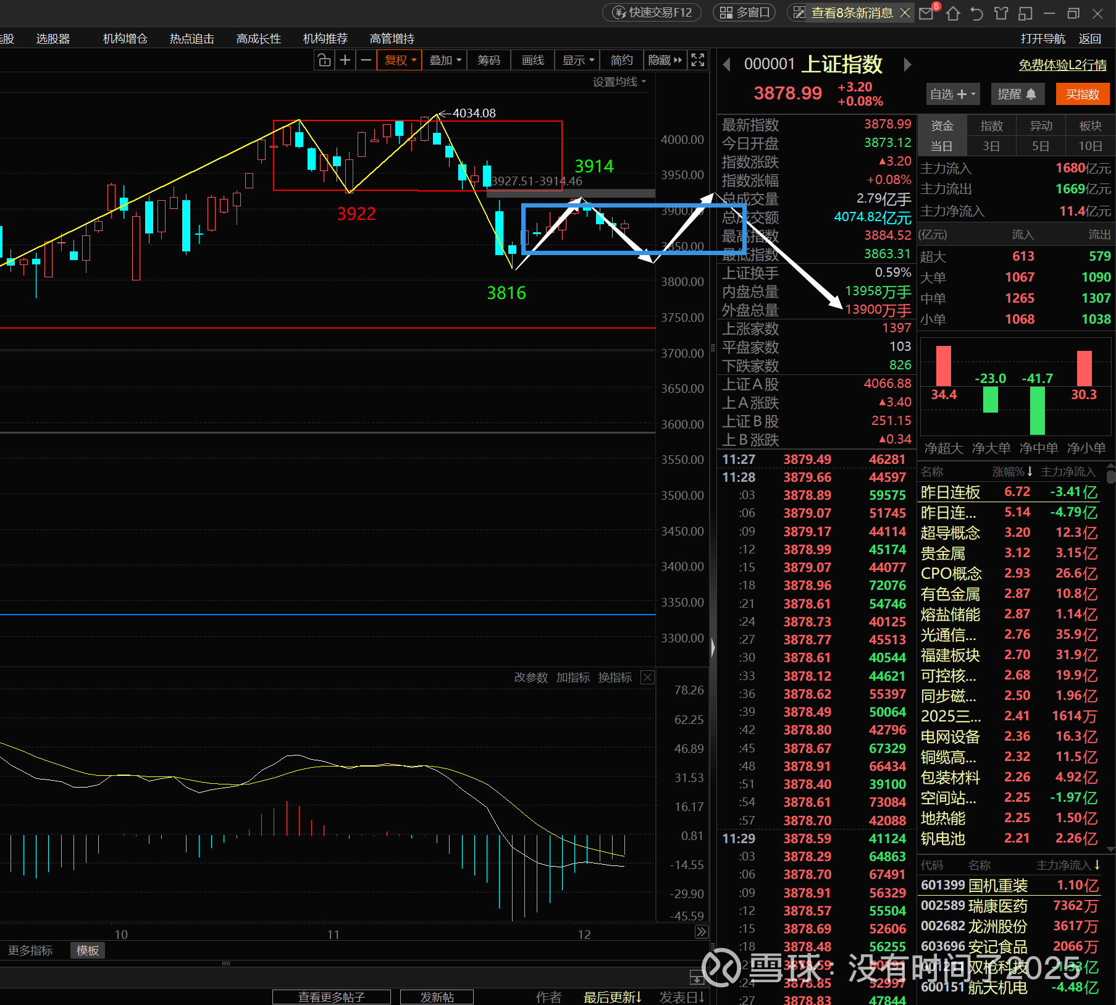Open 热点追击 menu
Viewport: 1116px width, 1005px height.
192,39
